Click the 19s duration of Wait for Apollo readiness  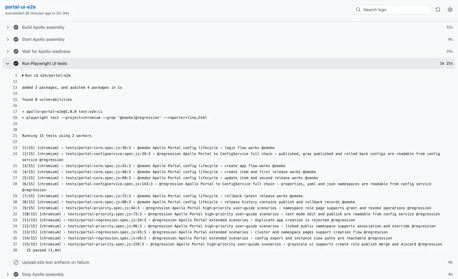[449, 51]
